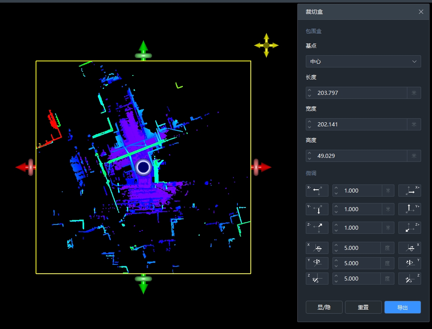This screenshot has height=329, width=432.
Task: Rotate box counterclockwise around X axis
Action: click(x=317, y=248)
